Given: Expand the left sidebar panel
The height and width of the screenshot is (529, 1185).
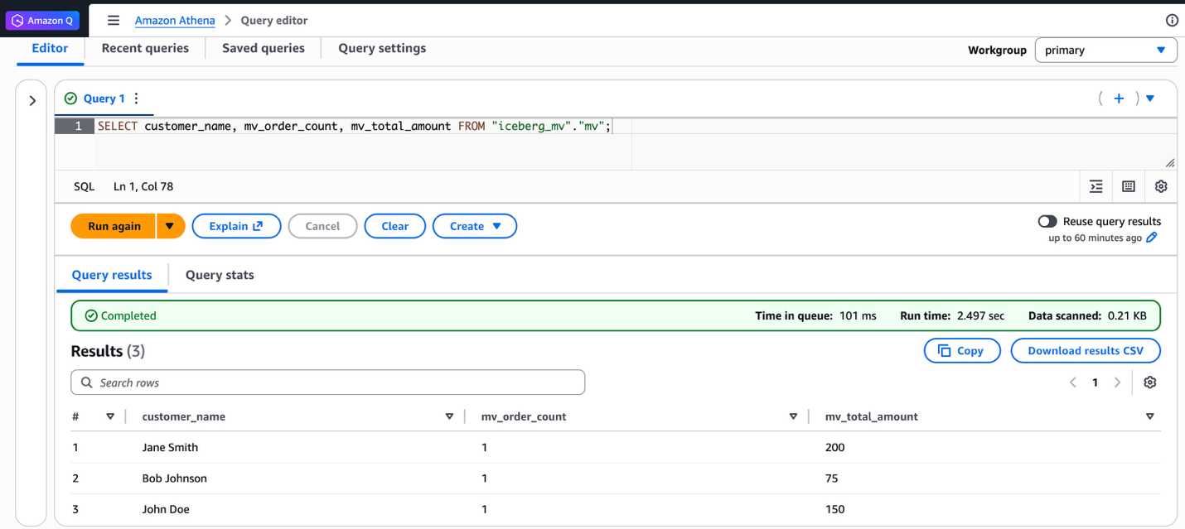Looking at the screenshot, I should [32, 101].
